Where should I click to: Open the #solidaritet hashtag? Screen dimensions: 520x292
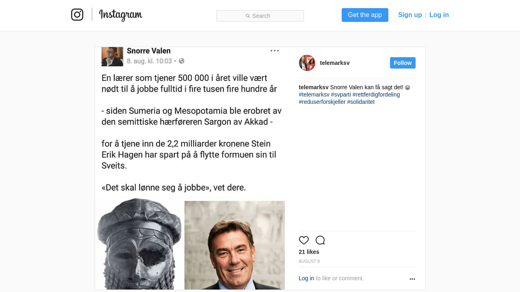click(x=361, y=102)
